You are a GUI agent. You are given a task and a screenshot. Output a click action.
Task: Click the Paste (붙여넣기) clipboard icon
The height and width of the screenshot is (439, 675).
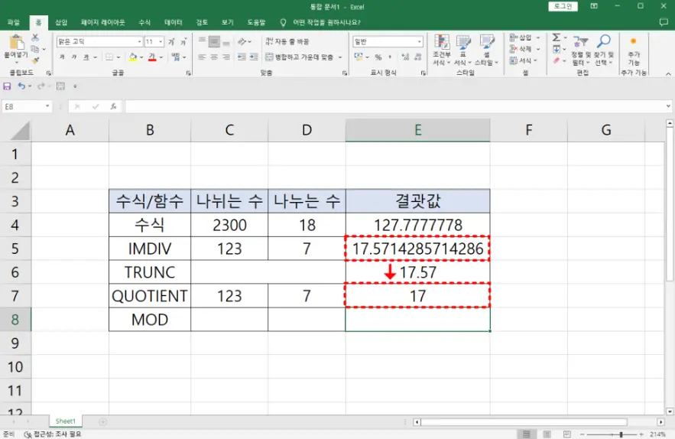15,44
